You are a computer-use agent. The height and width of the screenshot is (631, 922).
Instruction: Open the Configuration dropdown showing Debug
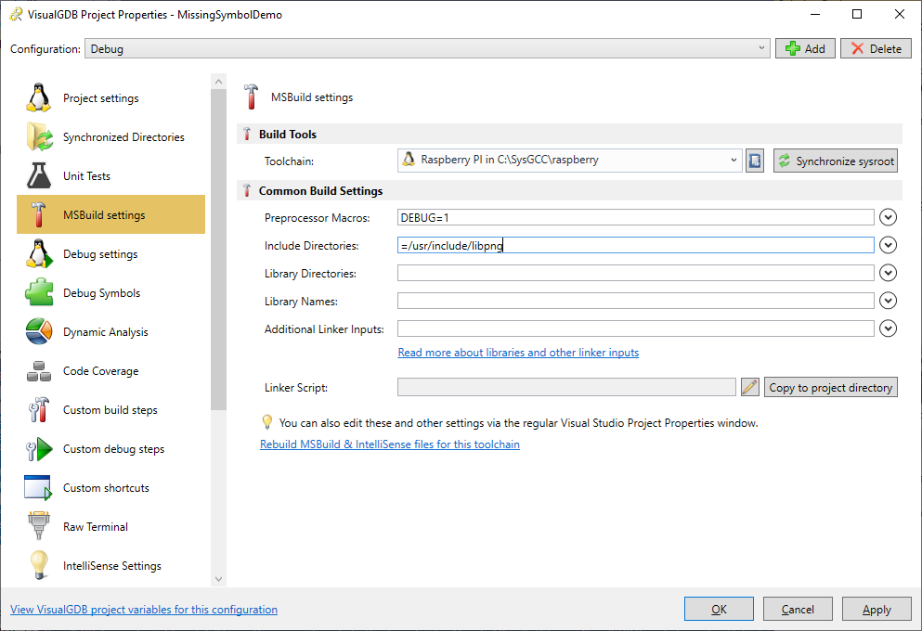[x=427, y=49]
